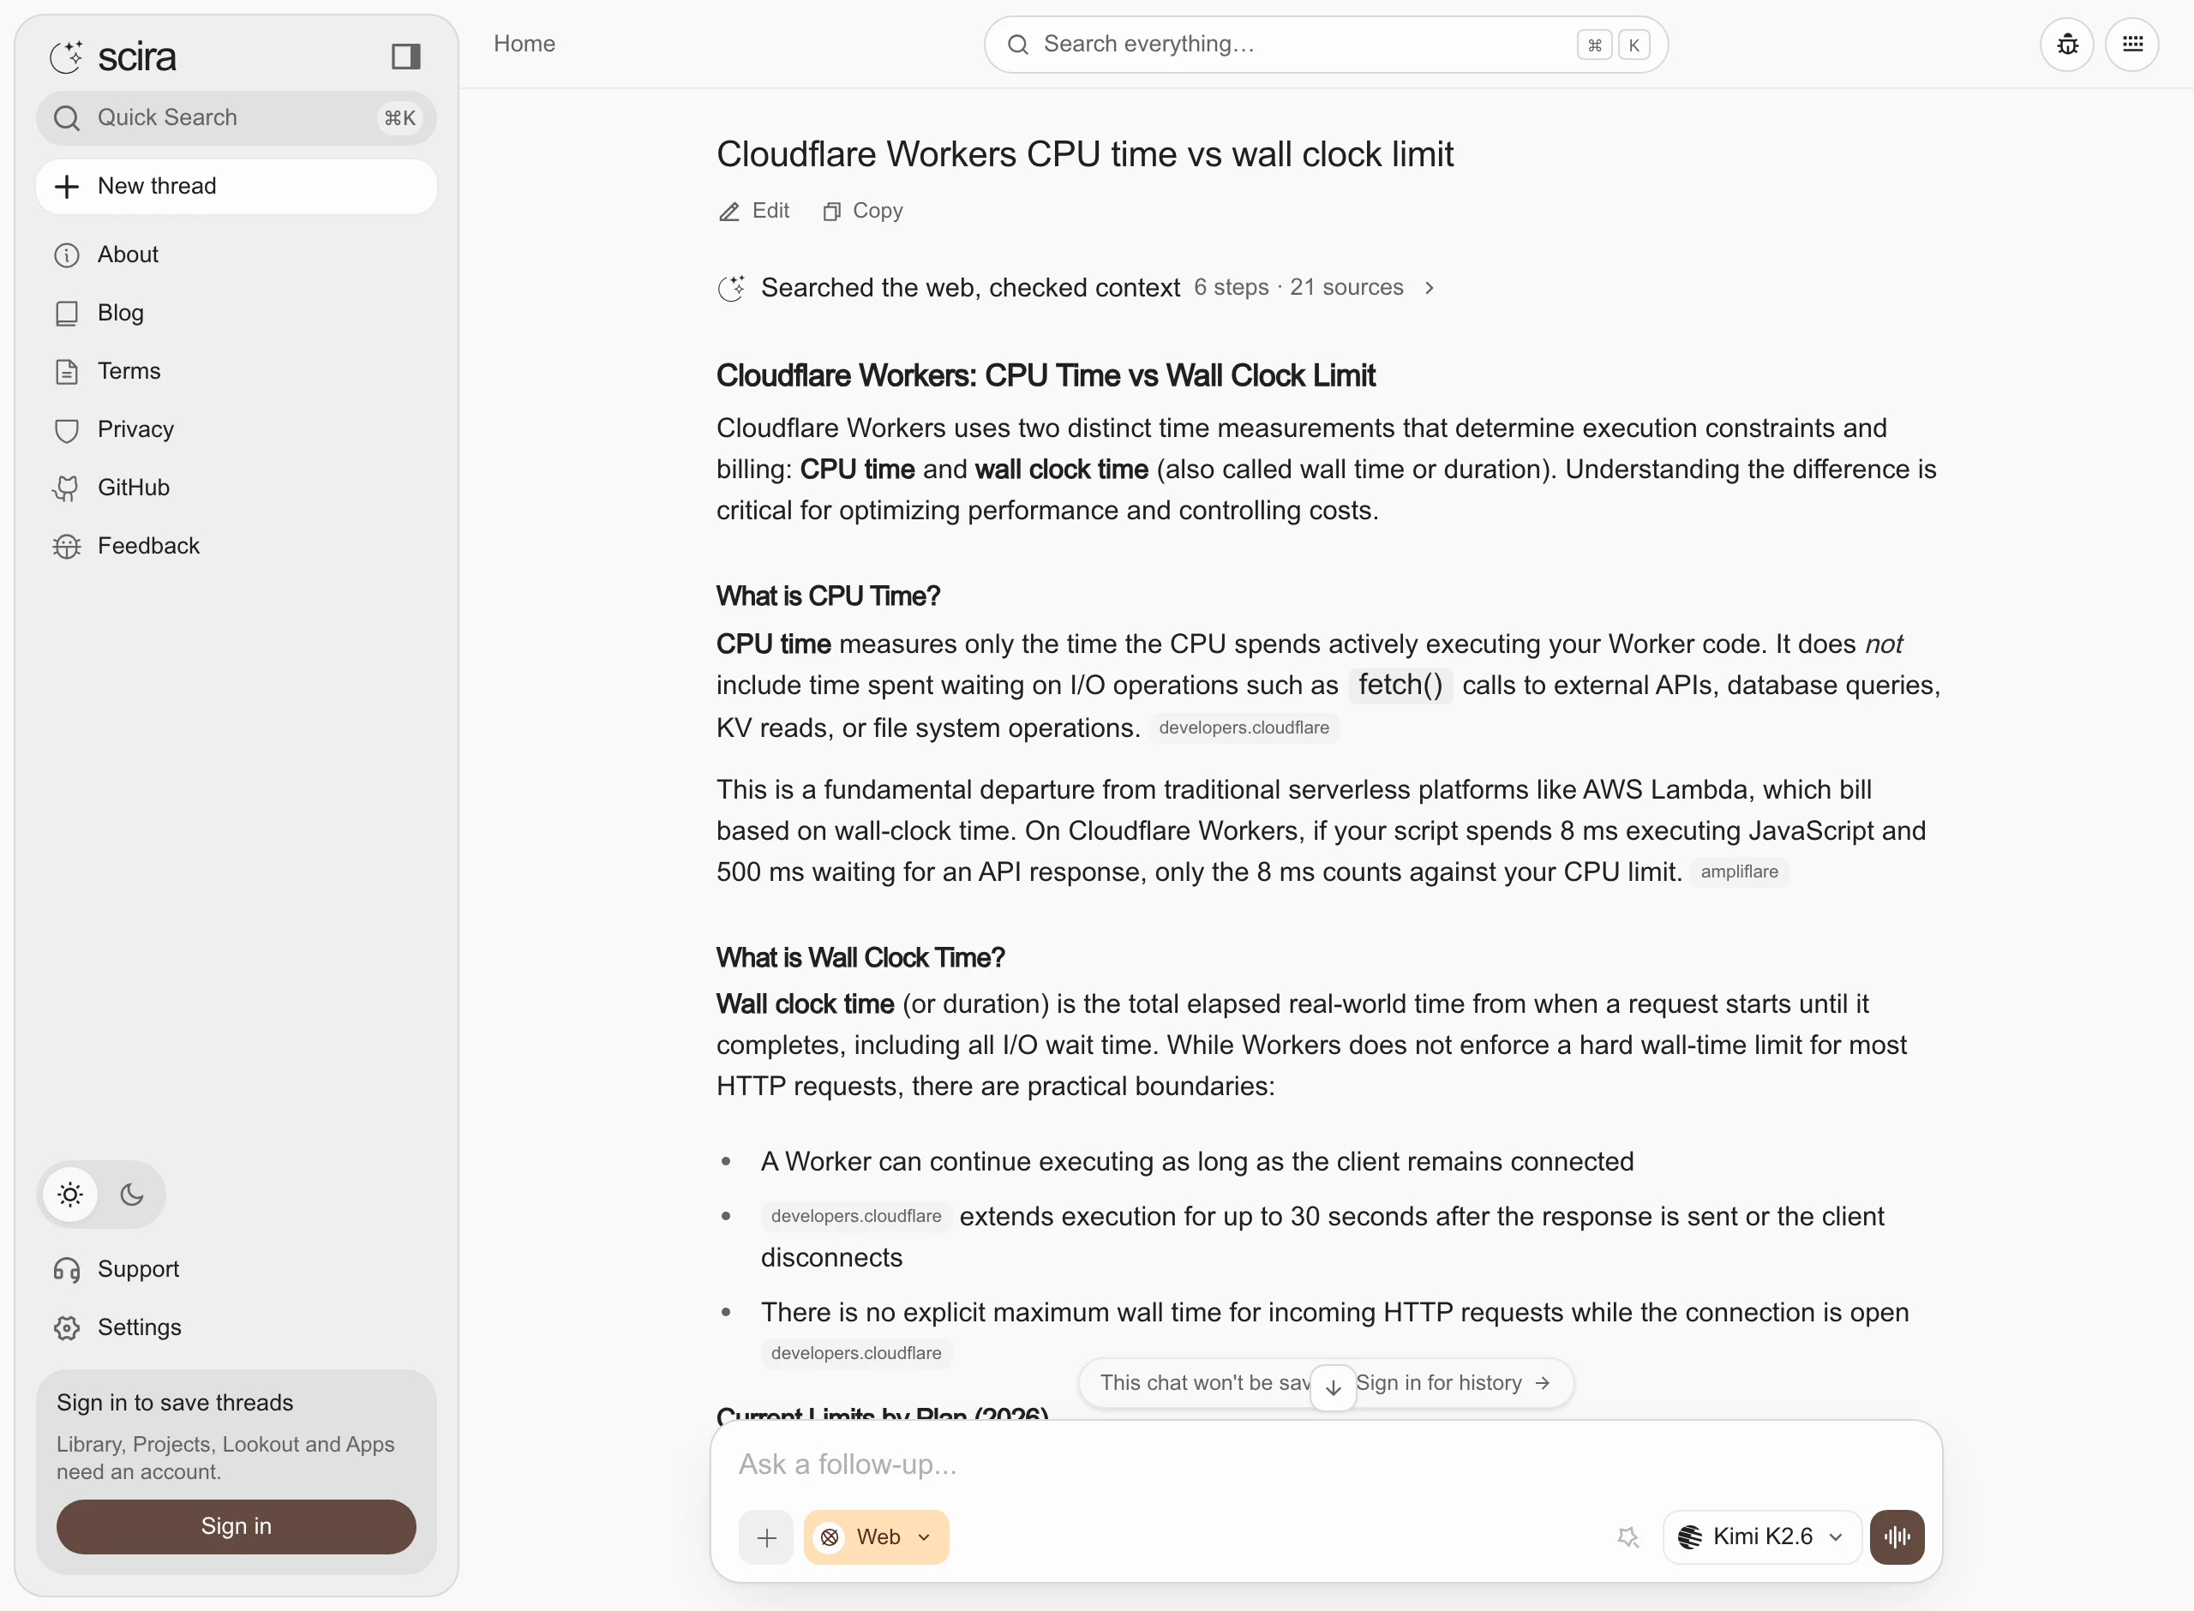Open the Feedback menu item
Viewport: 2194px width, 1611px height.
(235, 546)
